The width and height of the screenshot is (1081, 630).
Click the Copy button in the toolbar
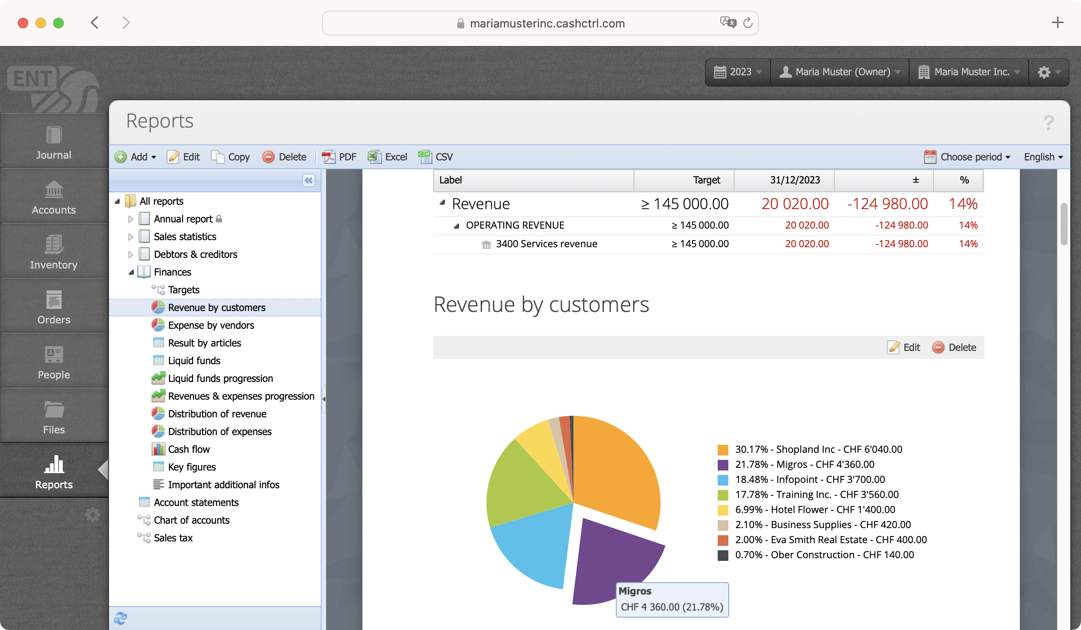[231, 157]
